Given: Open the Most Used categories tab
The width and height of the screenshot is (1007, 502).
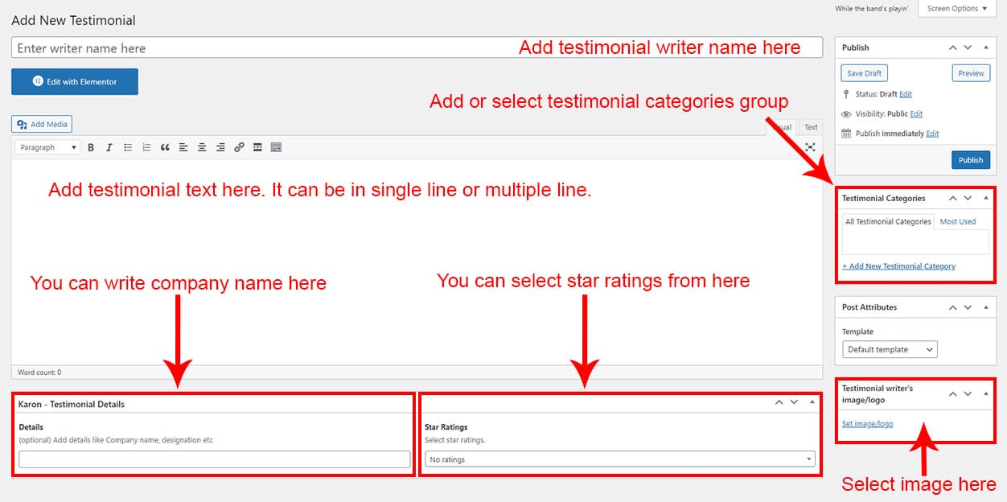Looking at the screenshot, I should click(957, 222).
